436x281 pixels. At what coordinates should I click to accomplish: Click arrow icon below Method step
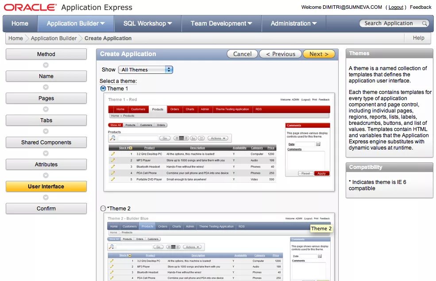pyautogui.click(x=46, y=65)
